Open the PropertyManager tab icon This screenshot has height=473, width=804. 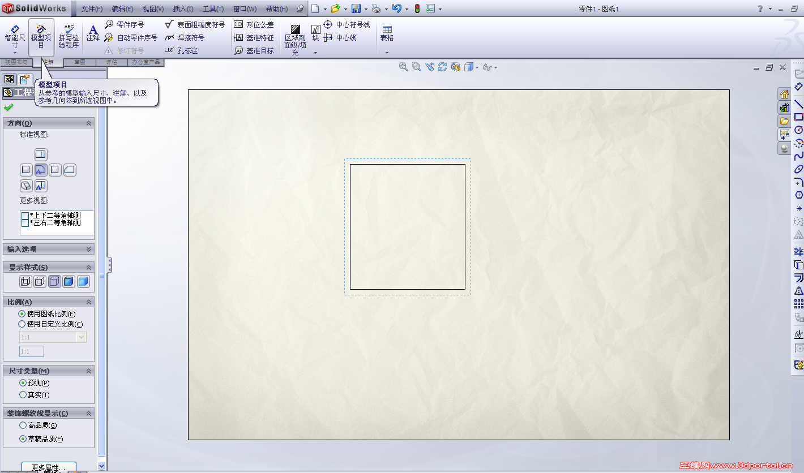coord(24,79)
